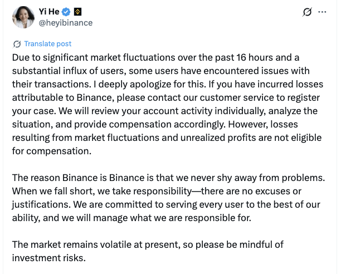The width and height of the screenshot is (341, 274).
Task: Click the Grok icon in post header
Action: point(305,12)
